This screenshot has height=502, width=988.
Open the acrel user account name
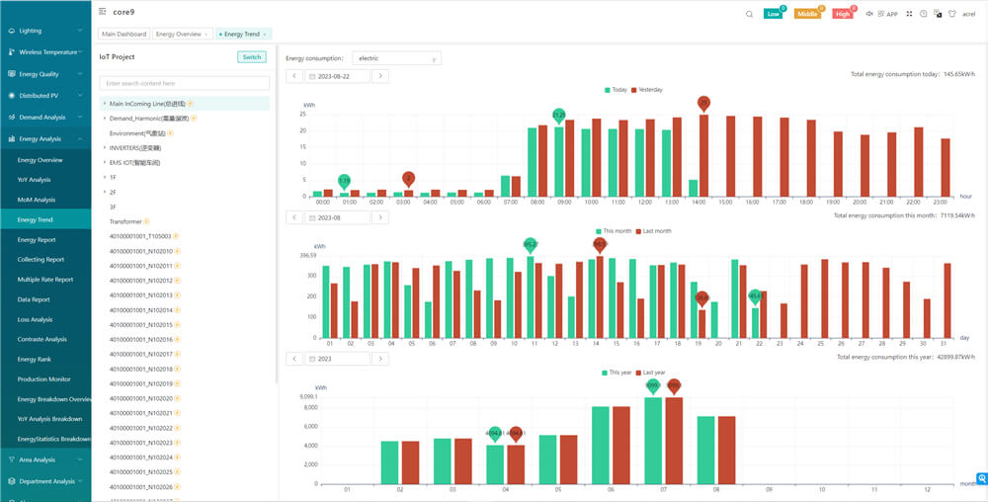969,14
